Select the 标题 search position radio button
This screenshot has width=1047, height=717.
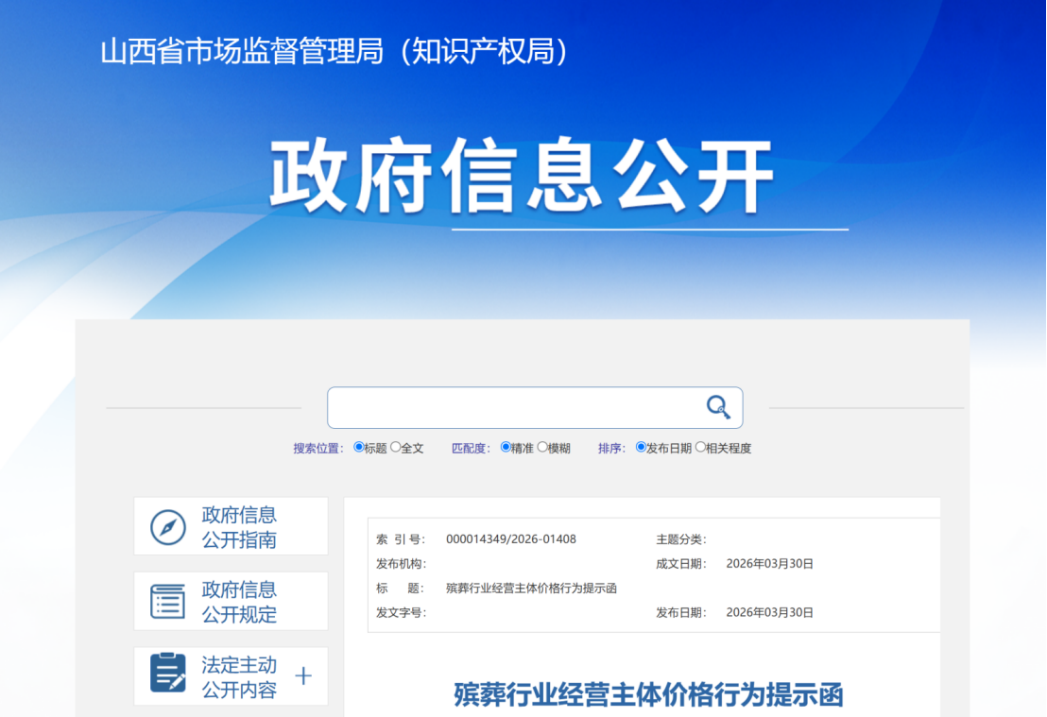359,448
